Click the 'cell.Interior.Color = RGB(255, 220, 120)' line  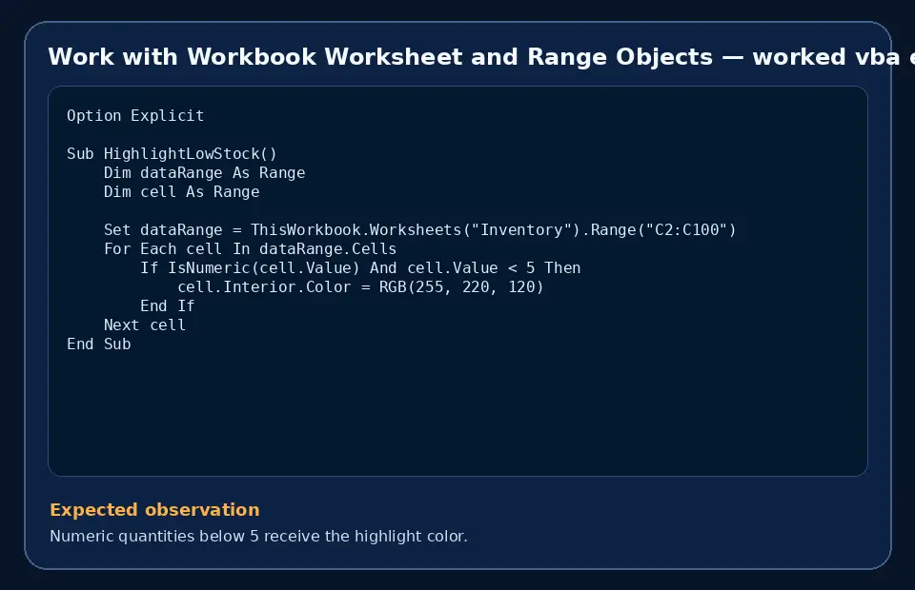pos(360,287)
